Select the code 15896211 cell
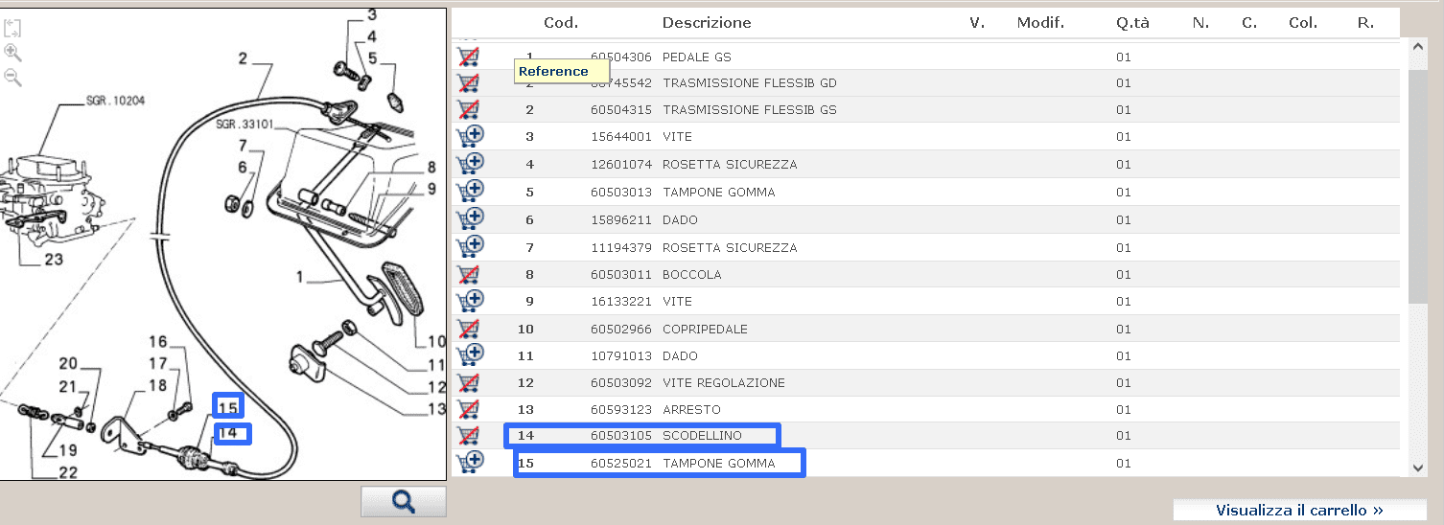Screen dimensions: 1444x525 click(621, 219)
